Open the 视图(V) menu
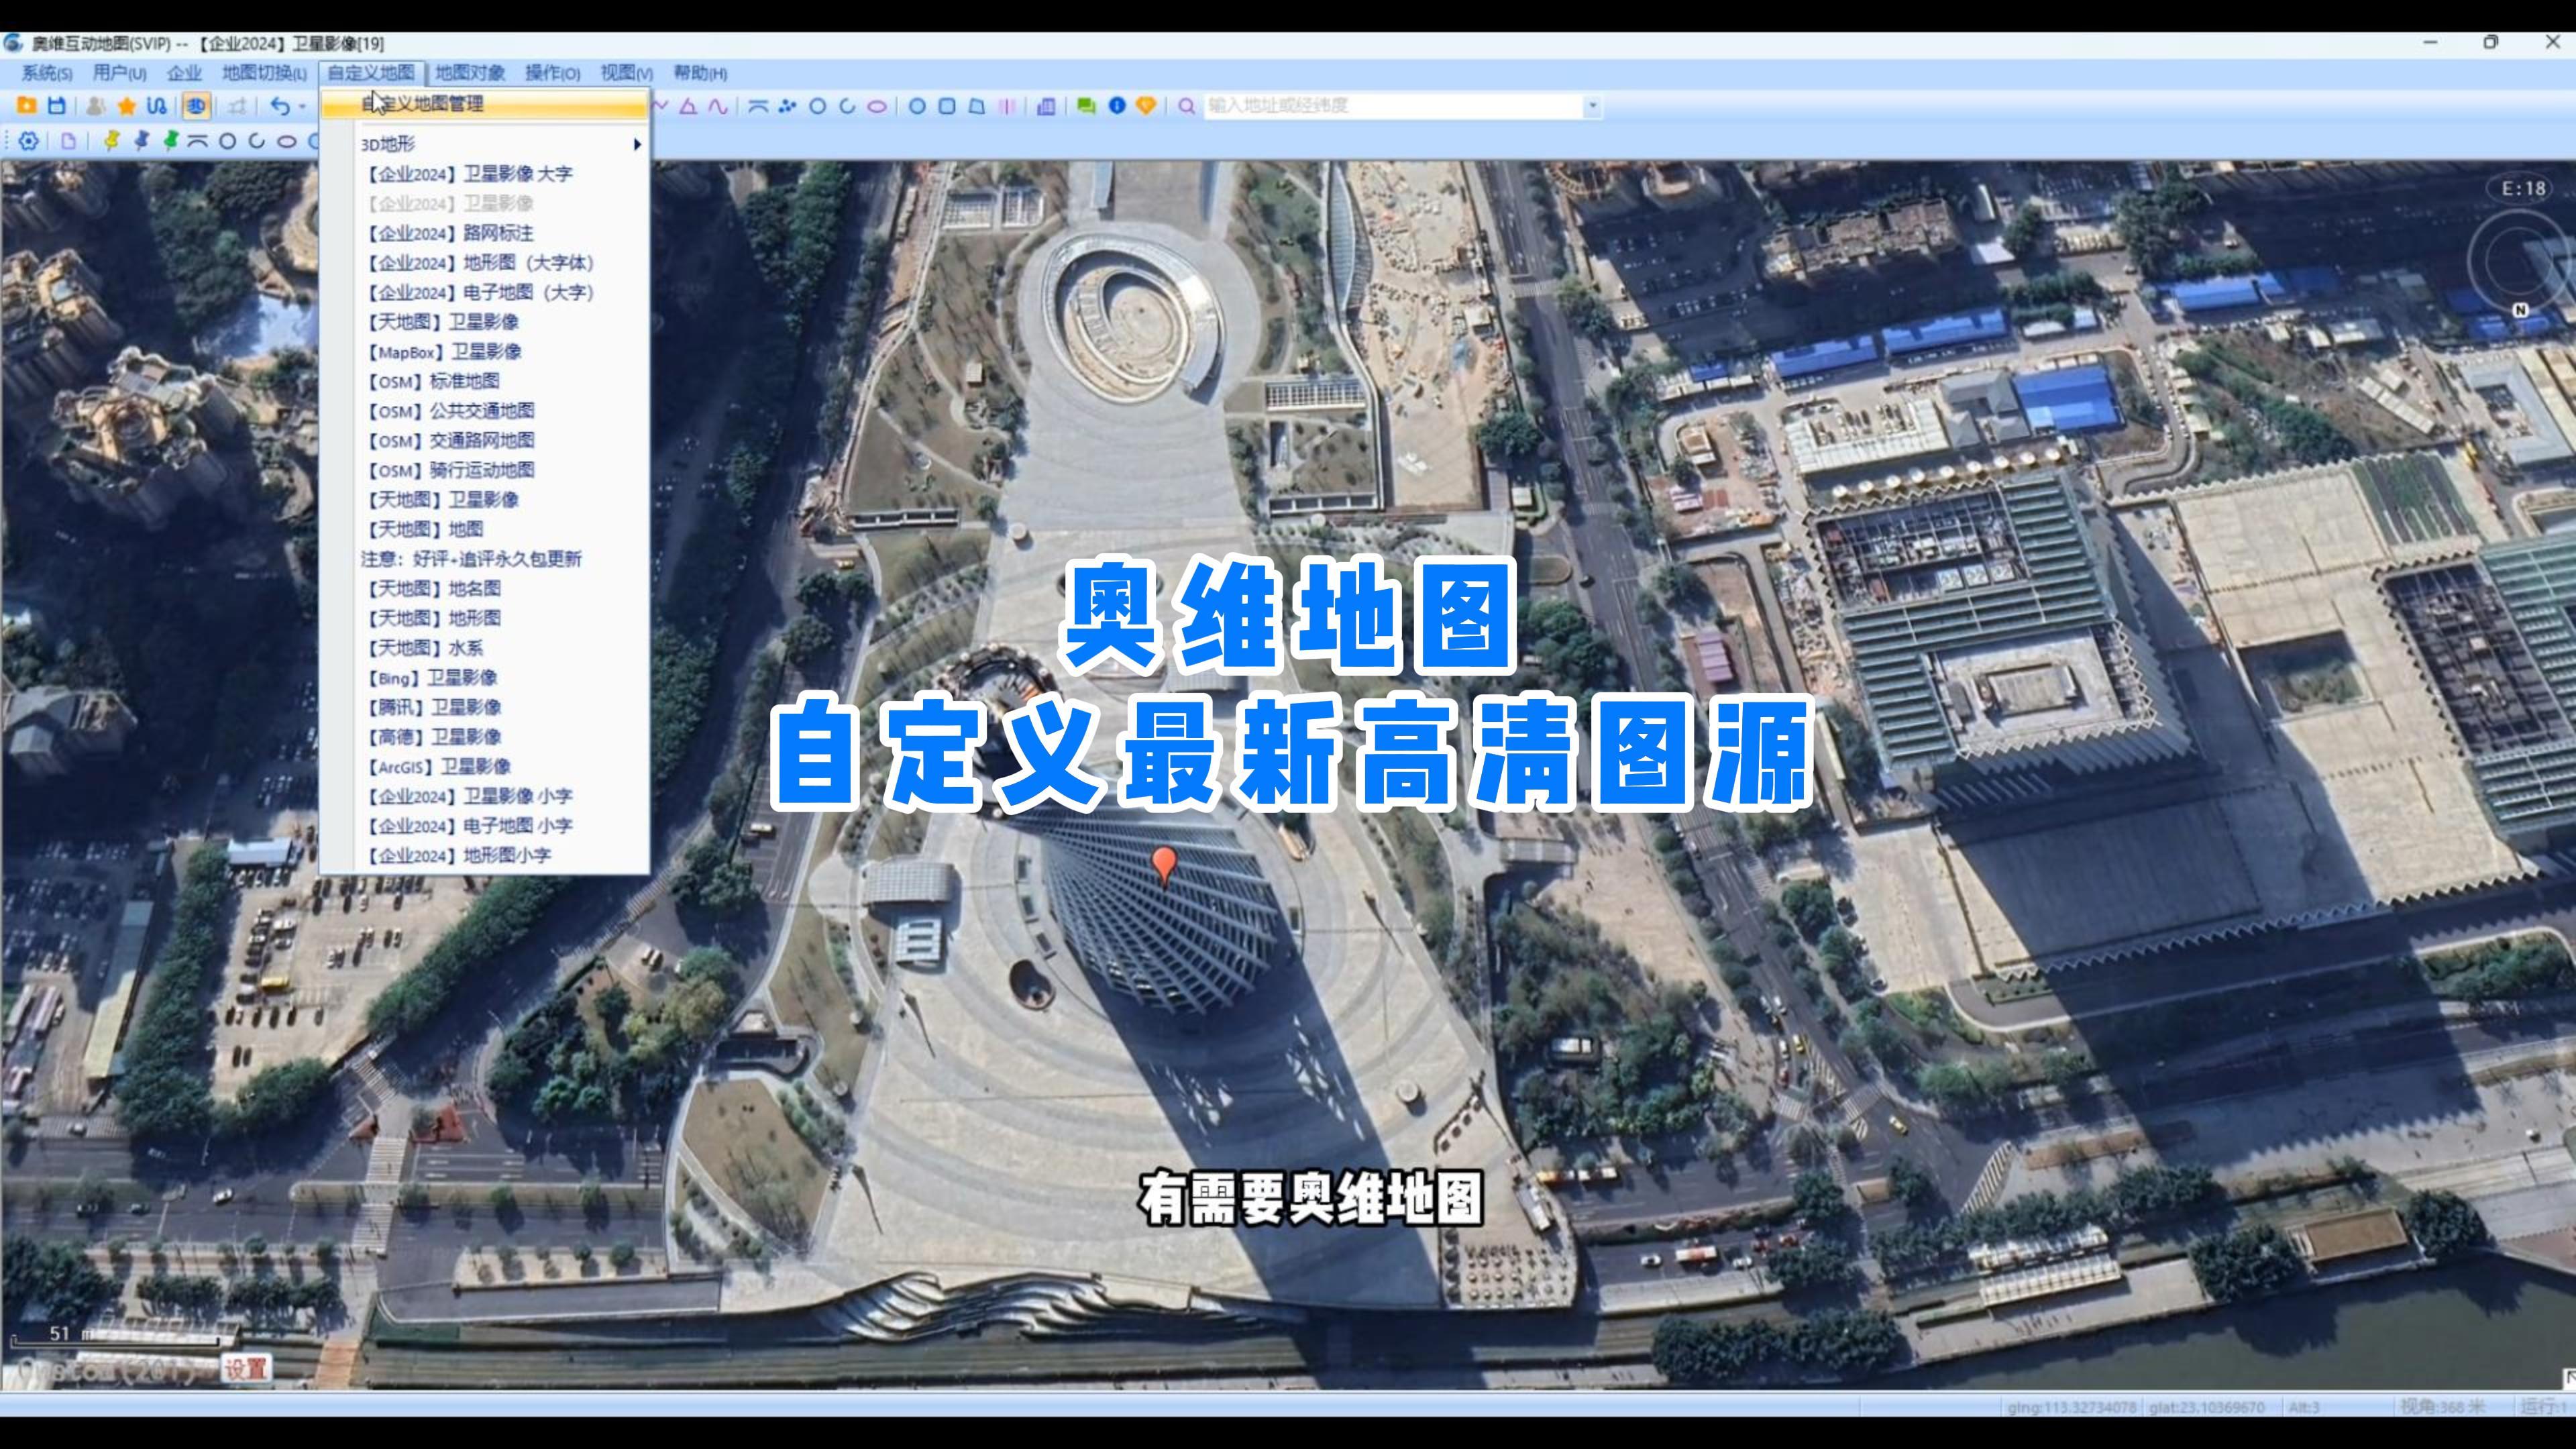 coord(626,73)
